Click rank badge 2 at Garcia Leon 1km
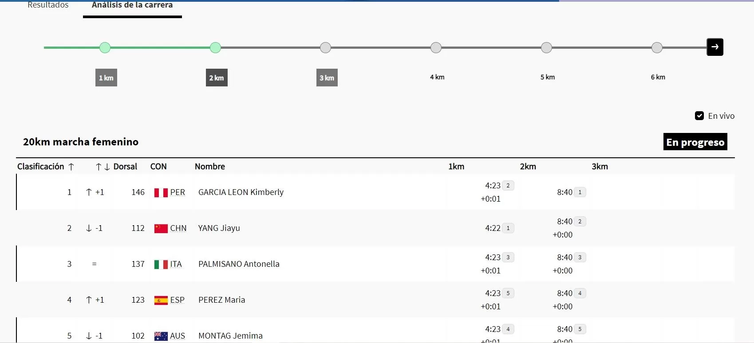This screenshot has height=343, width=754. tap(508, 185)
